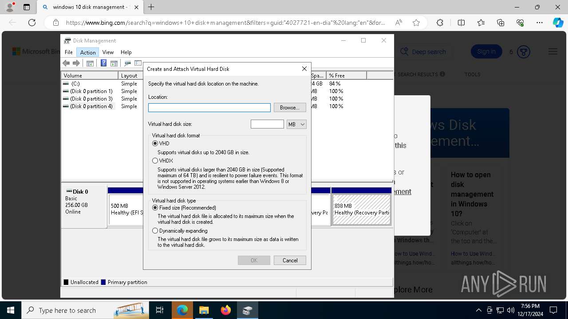Select the (Disk 0 partition 1) row

coord(88,91)
